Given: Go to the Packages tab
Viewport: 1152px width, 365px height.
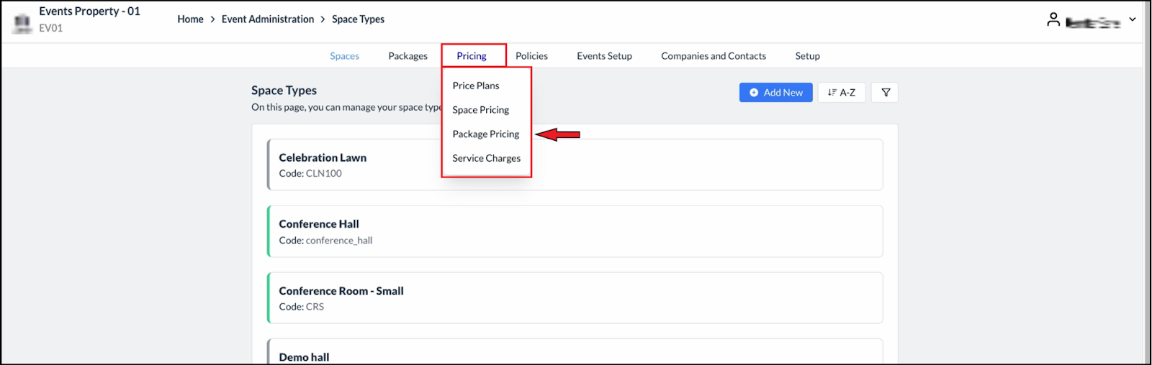Looking at the screenshot, I should coord(408,56).
